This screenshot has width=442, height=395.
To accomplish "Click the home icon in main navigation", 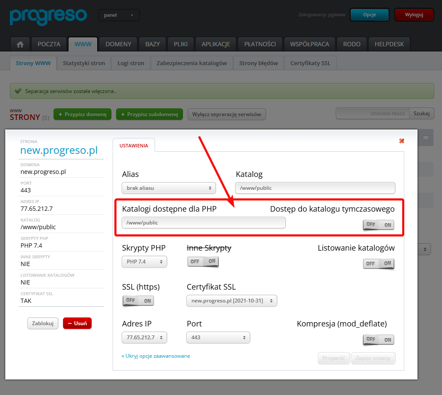I will (20, 44).
